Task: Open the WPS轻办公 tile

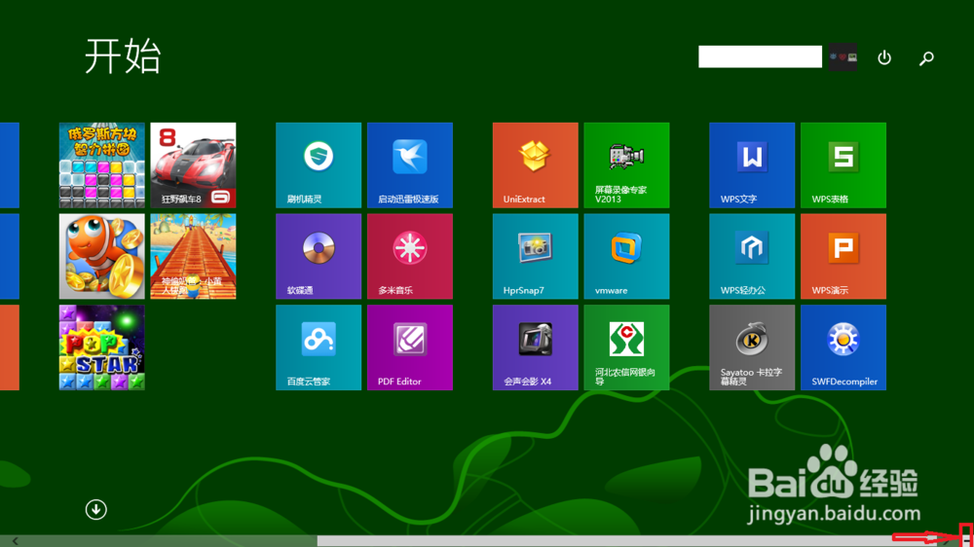Action: pos(752,256)
